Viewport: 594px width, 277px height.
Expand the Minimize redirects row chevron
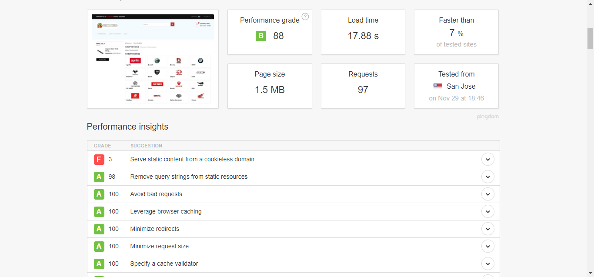[x=488, y=229]
